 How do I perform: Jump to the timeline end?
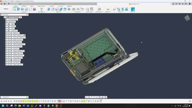coord(11,101)
